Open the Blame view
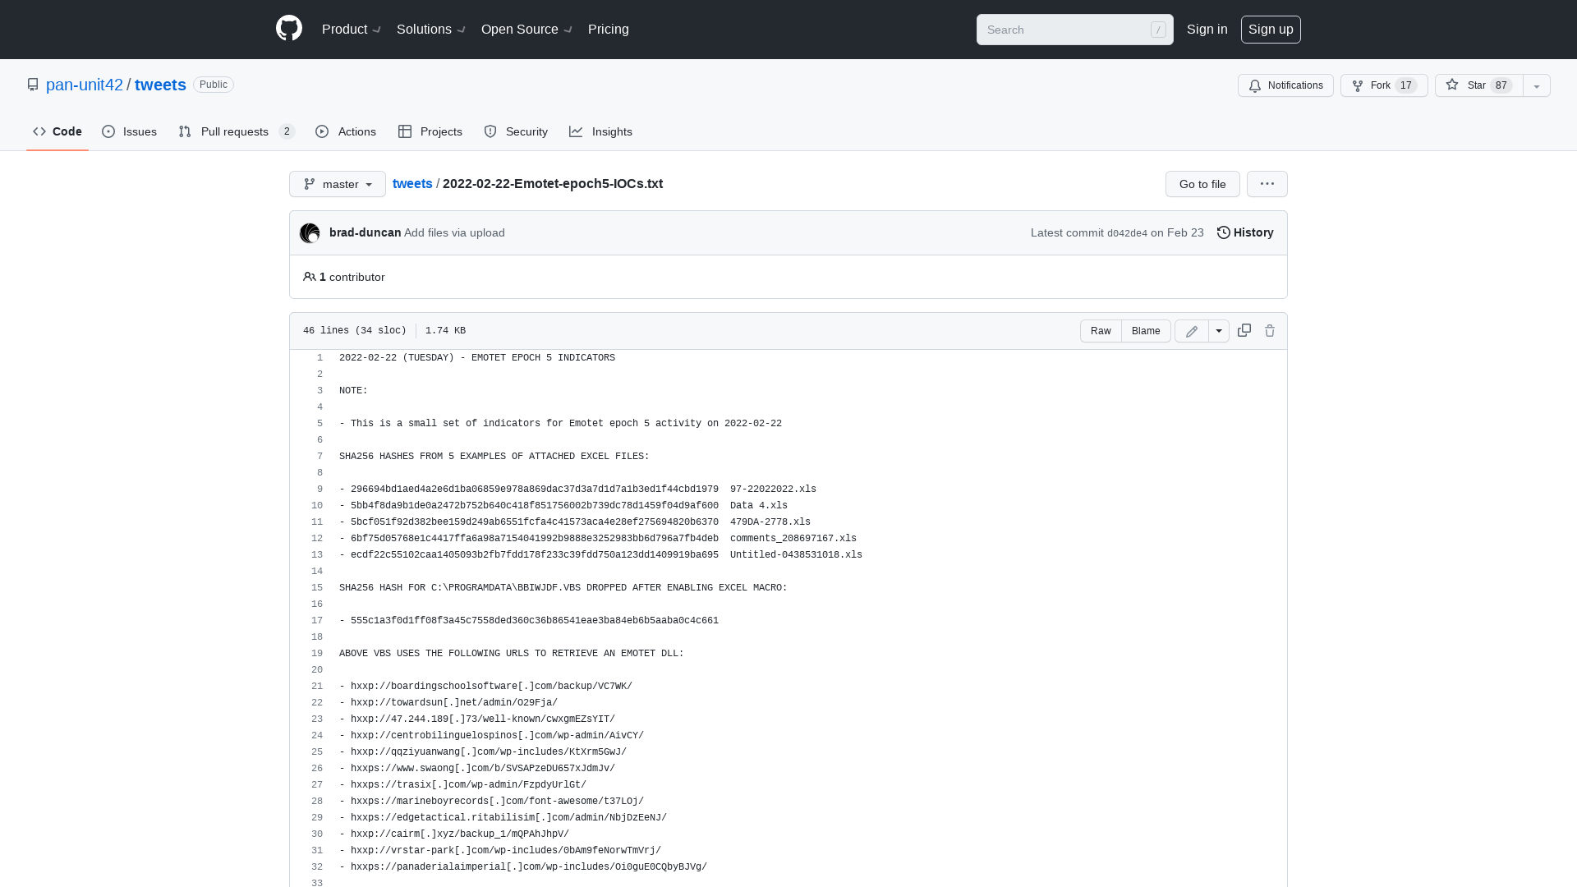The image size is (1577, 887). [1146, 331]
